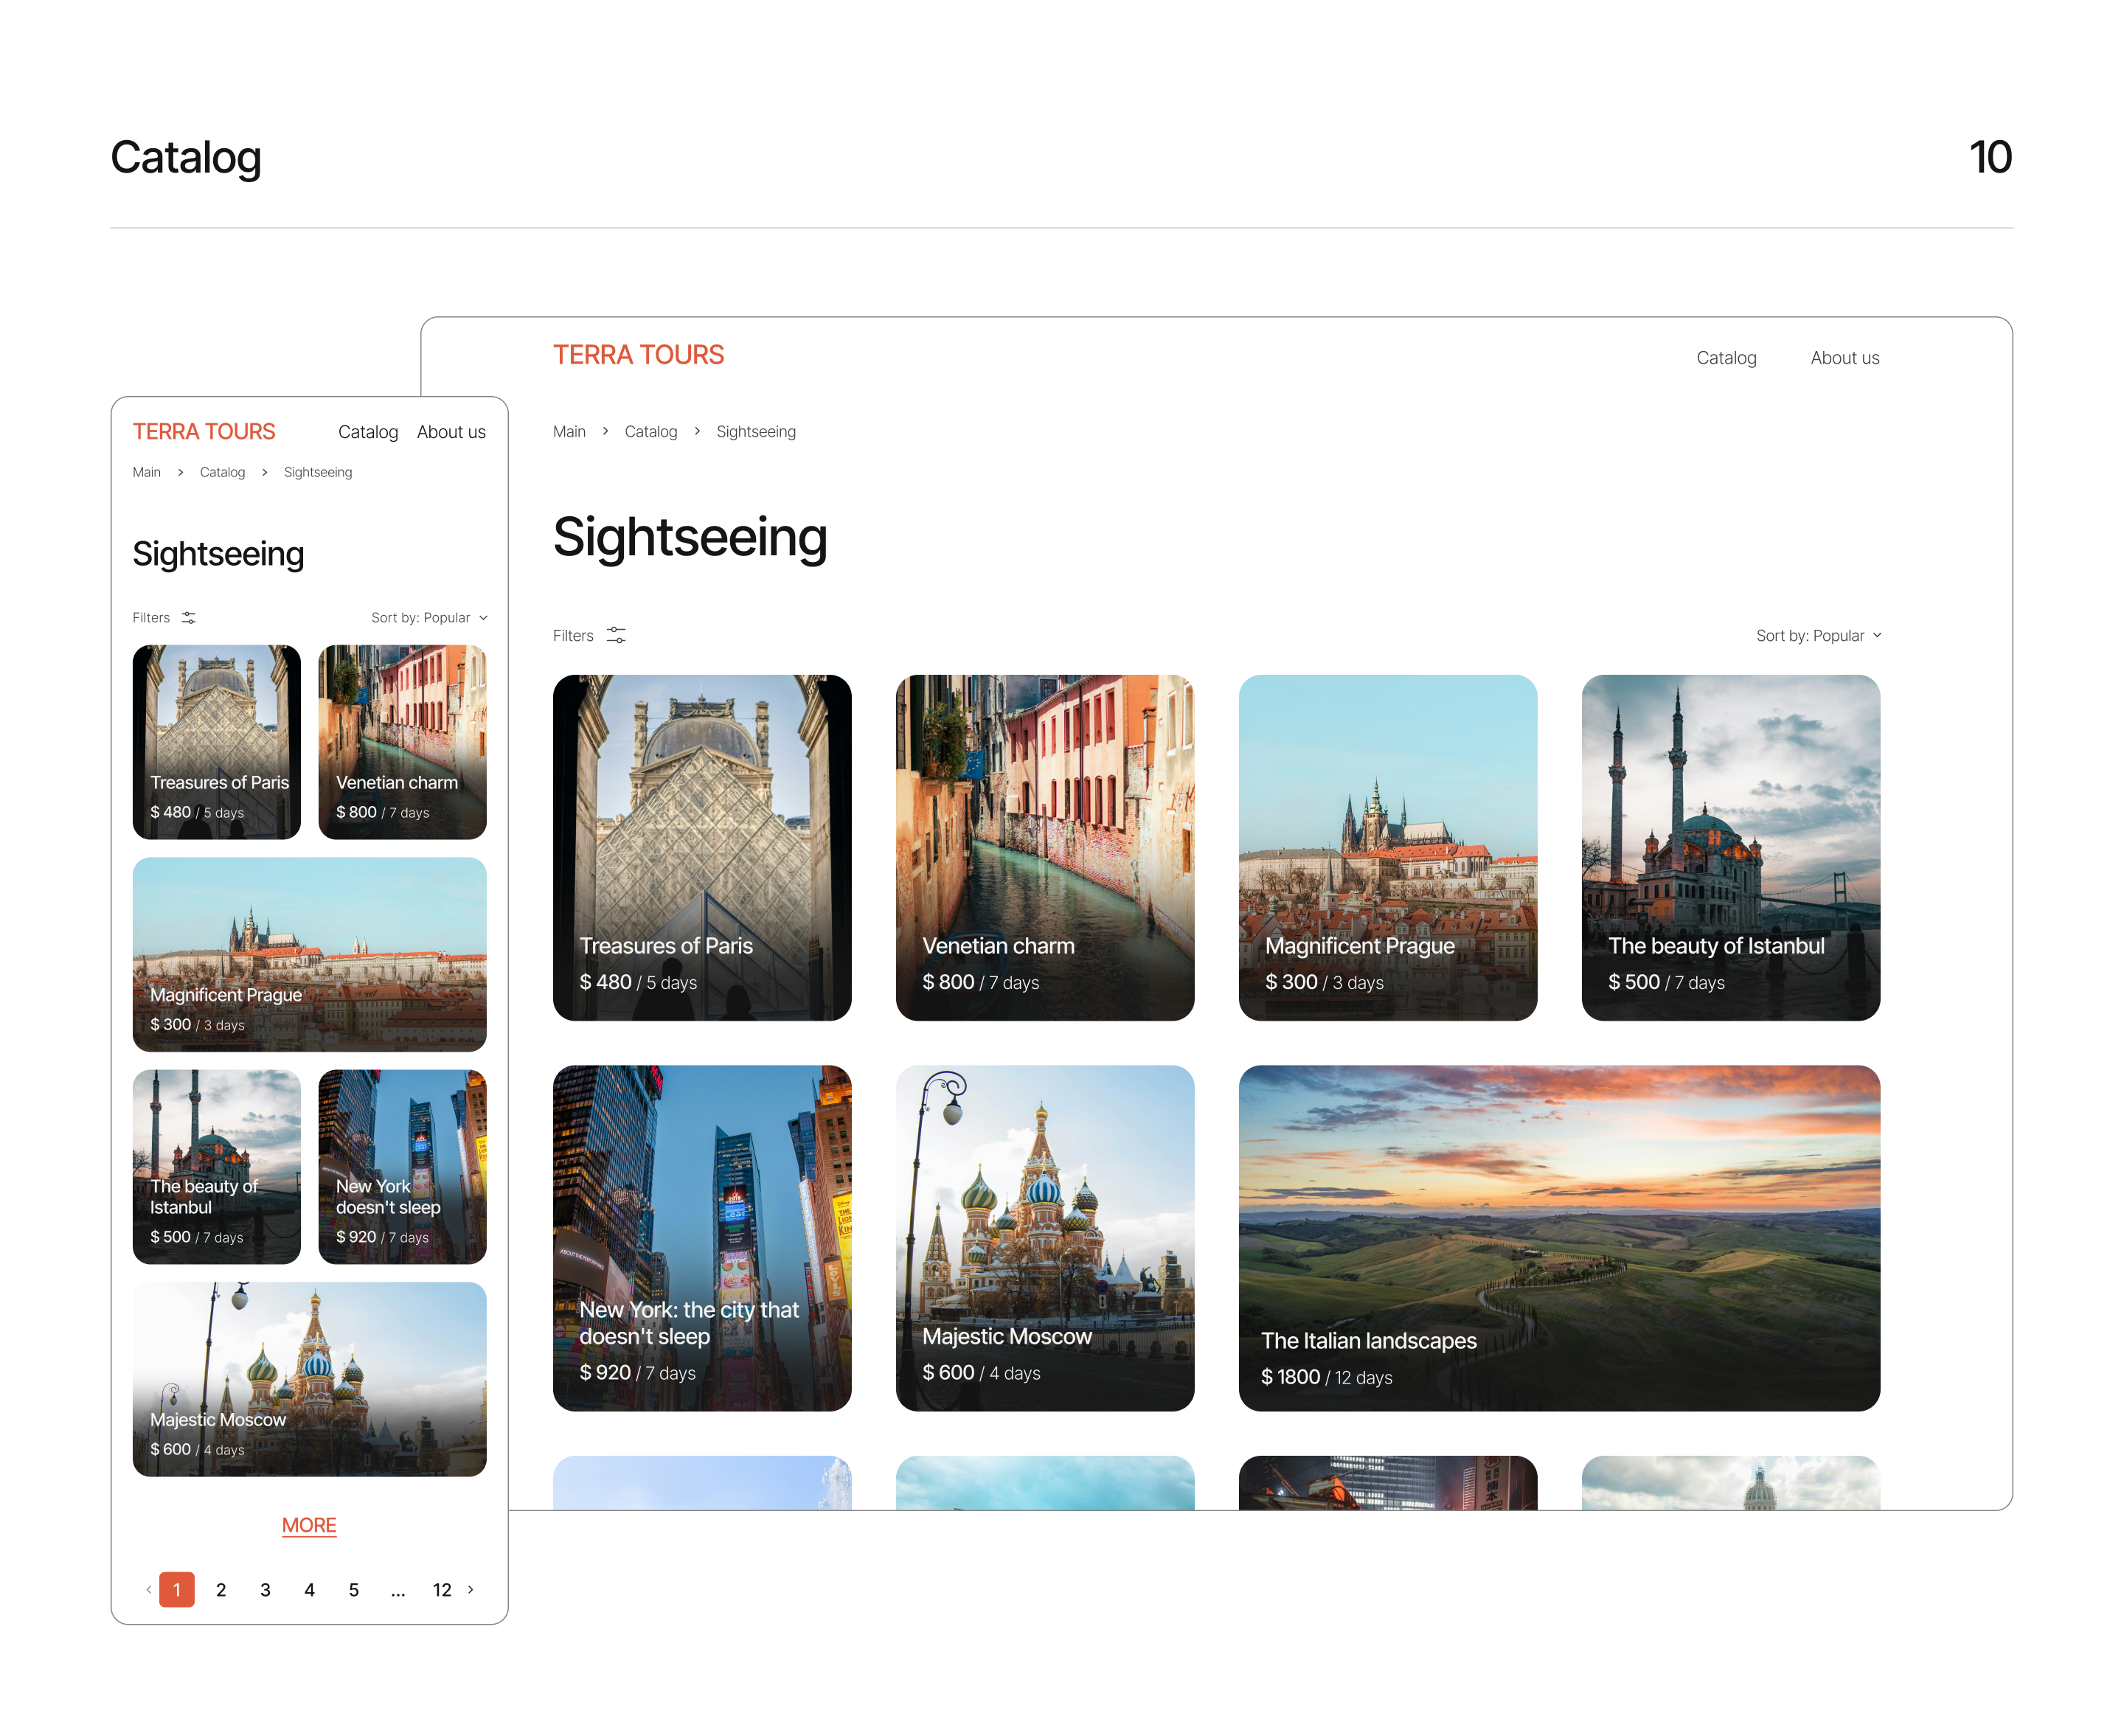The height and width of the screenshot is (1736, 2124).
Task: Click Main in desktop breadcrumb
Action: tap(569, 432)
